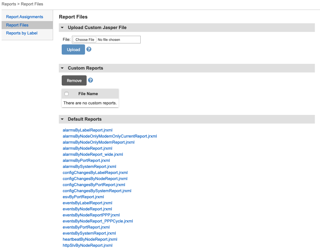Open heartbeatByNodeReport.jrxml link
Viewport: 320px width, 249px height.
(x=90, y=239)
